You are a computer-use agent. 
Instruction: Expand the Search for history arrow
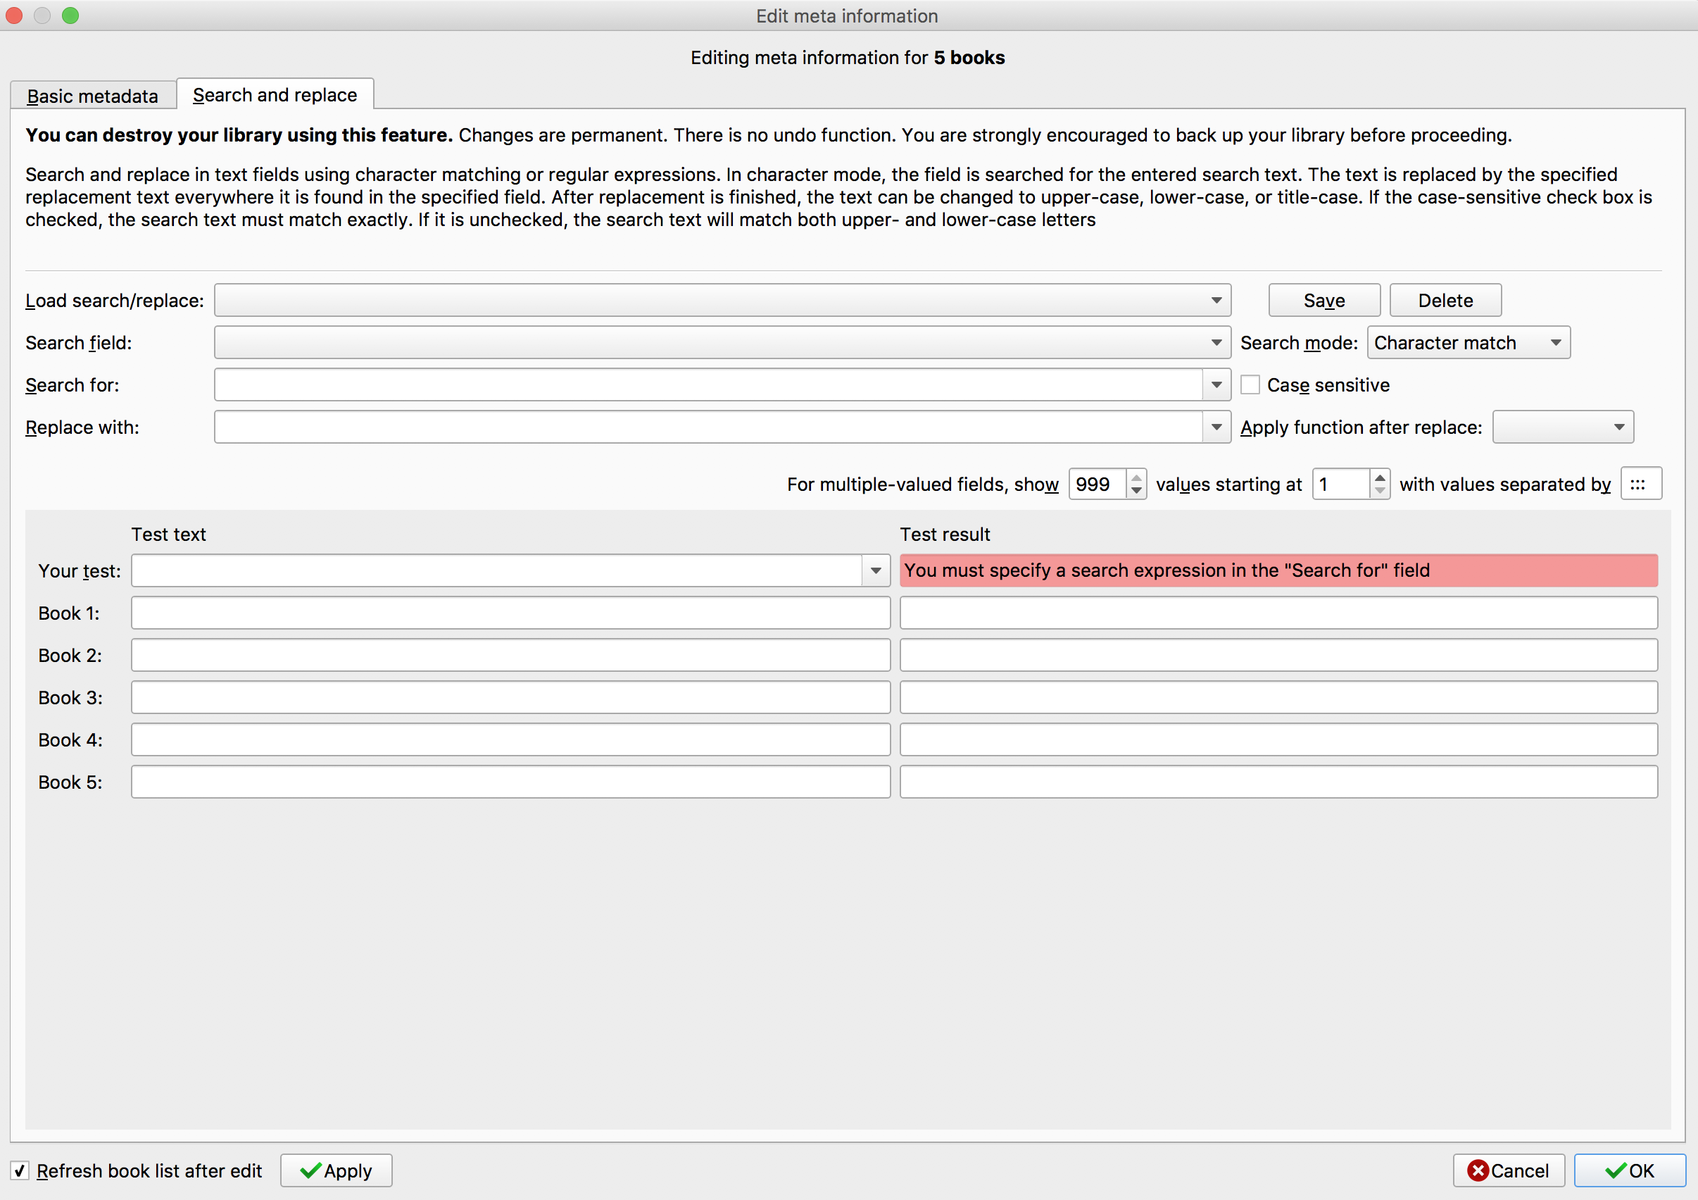point(1216,385)
